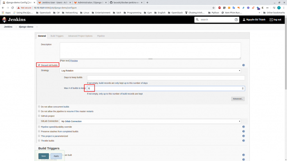Open the Apps grid shortcut
The width and height of the screenshot is (287, 161).
pyautogui.click(x=6, y=13)
